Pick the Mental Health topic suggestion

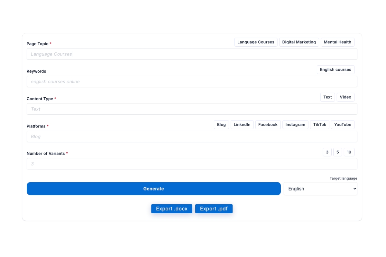click(x=337, y=42)
